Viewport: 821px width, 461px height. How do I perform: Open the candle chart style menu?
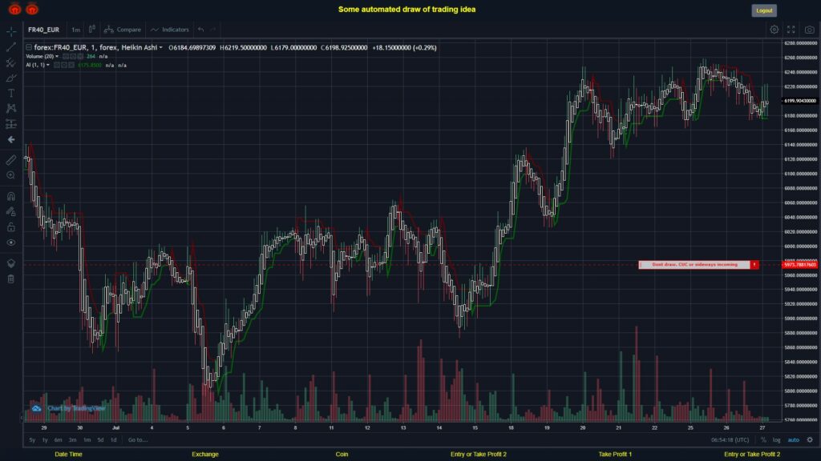(x=92, y=30)
